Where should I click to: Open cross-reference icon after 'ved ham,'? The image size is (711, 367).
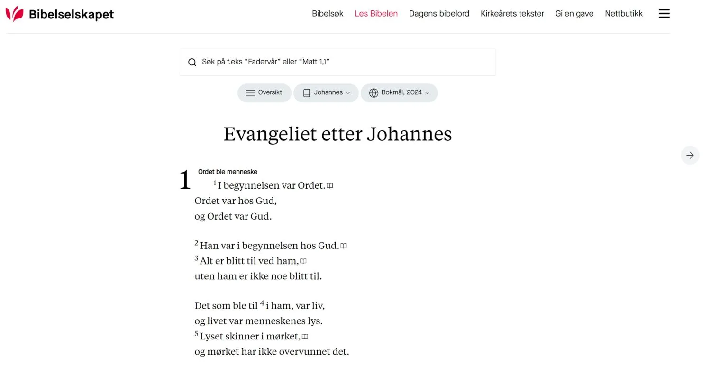[x=303, y=261]
